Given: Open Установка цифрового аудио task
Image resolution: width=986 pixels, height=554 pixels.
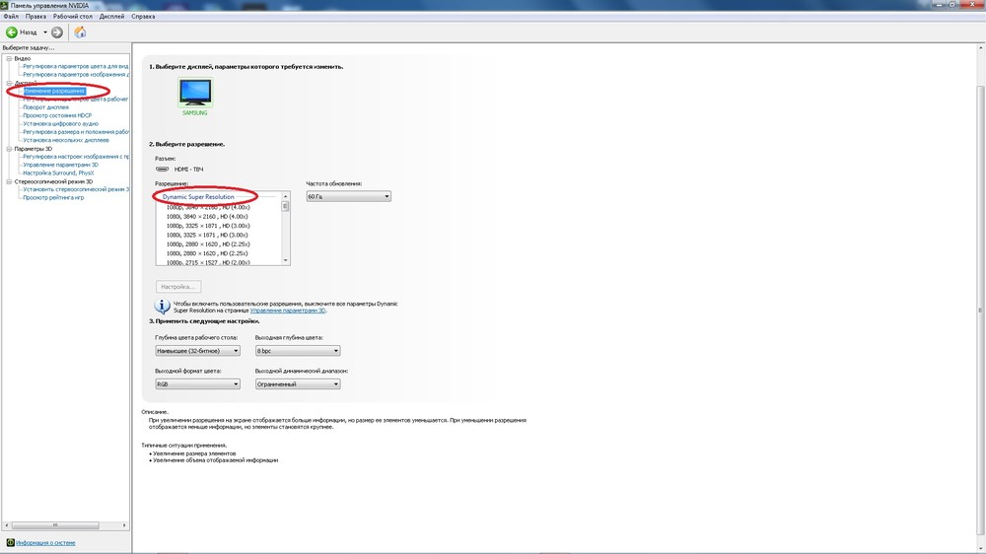Looking at the screenshot, I should click(x=60, y=124).
